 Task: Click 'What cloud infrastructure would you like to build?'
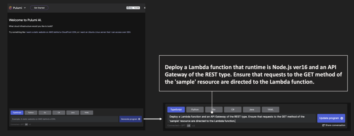click(x=31, y=26)
